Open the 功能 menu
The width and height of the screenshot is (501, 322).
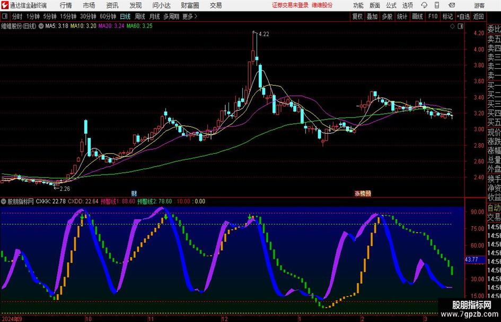coord(358,5)
